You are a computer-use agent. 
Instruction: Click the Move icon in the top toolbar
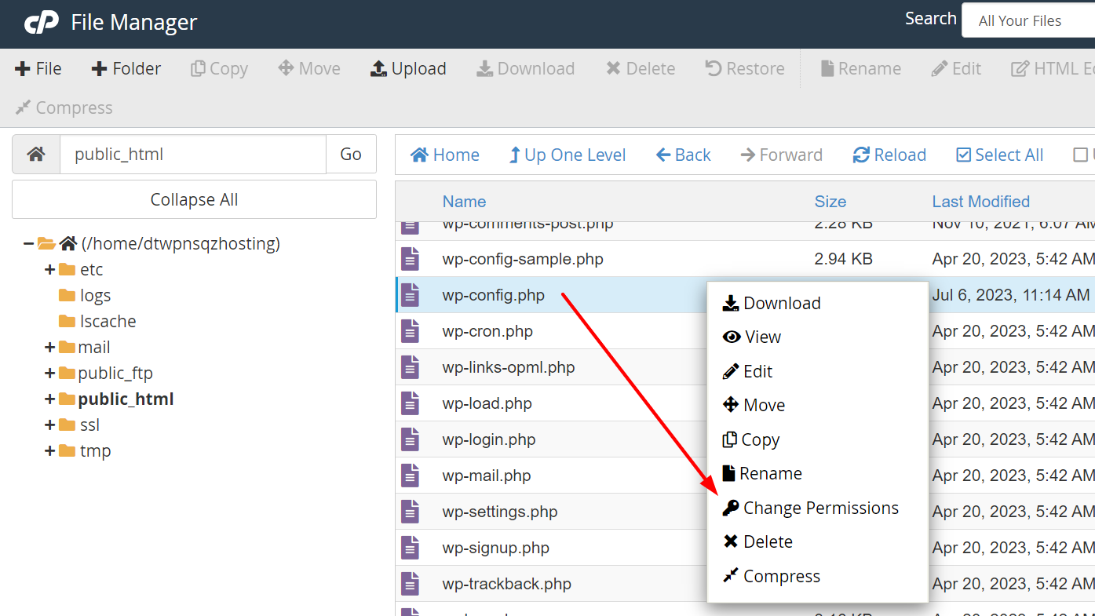tap(308, 68)
